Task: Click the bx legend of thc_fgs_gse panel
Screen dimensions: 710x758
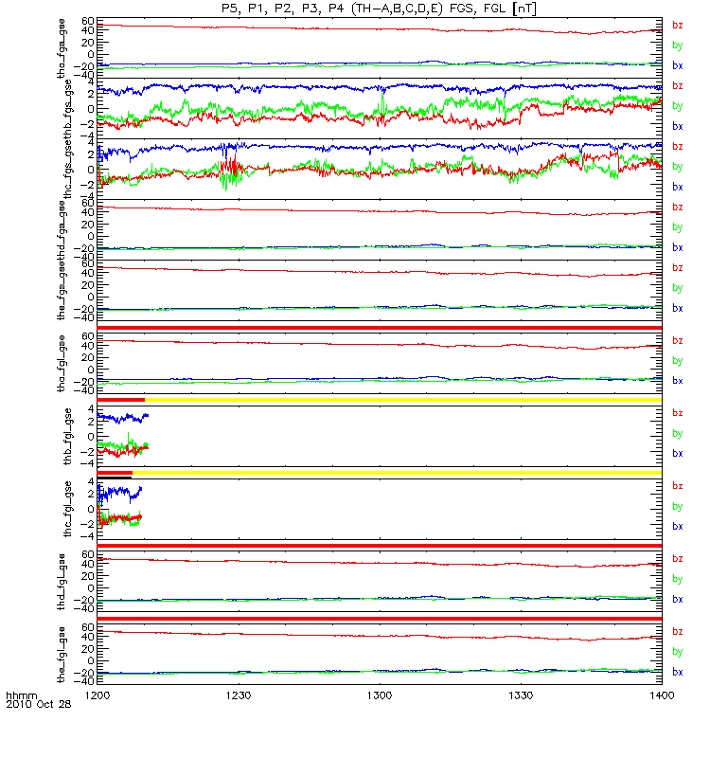Action: tap(678, 187)
